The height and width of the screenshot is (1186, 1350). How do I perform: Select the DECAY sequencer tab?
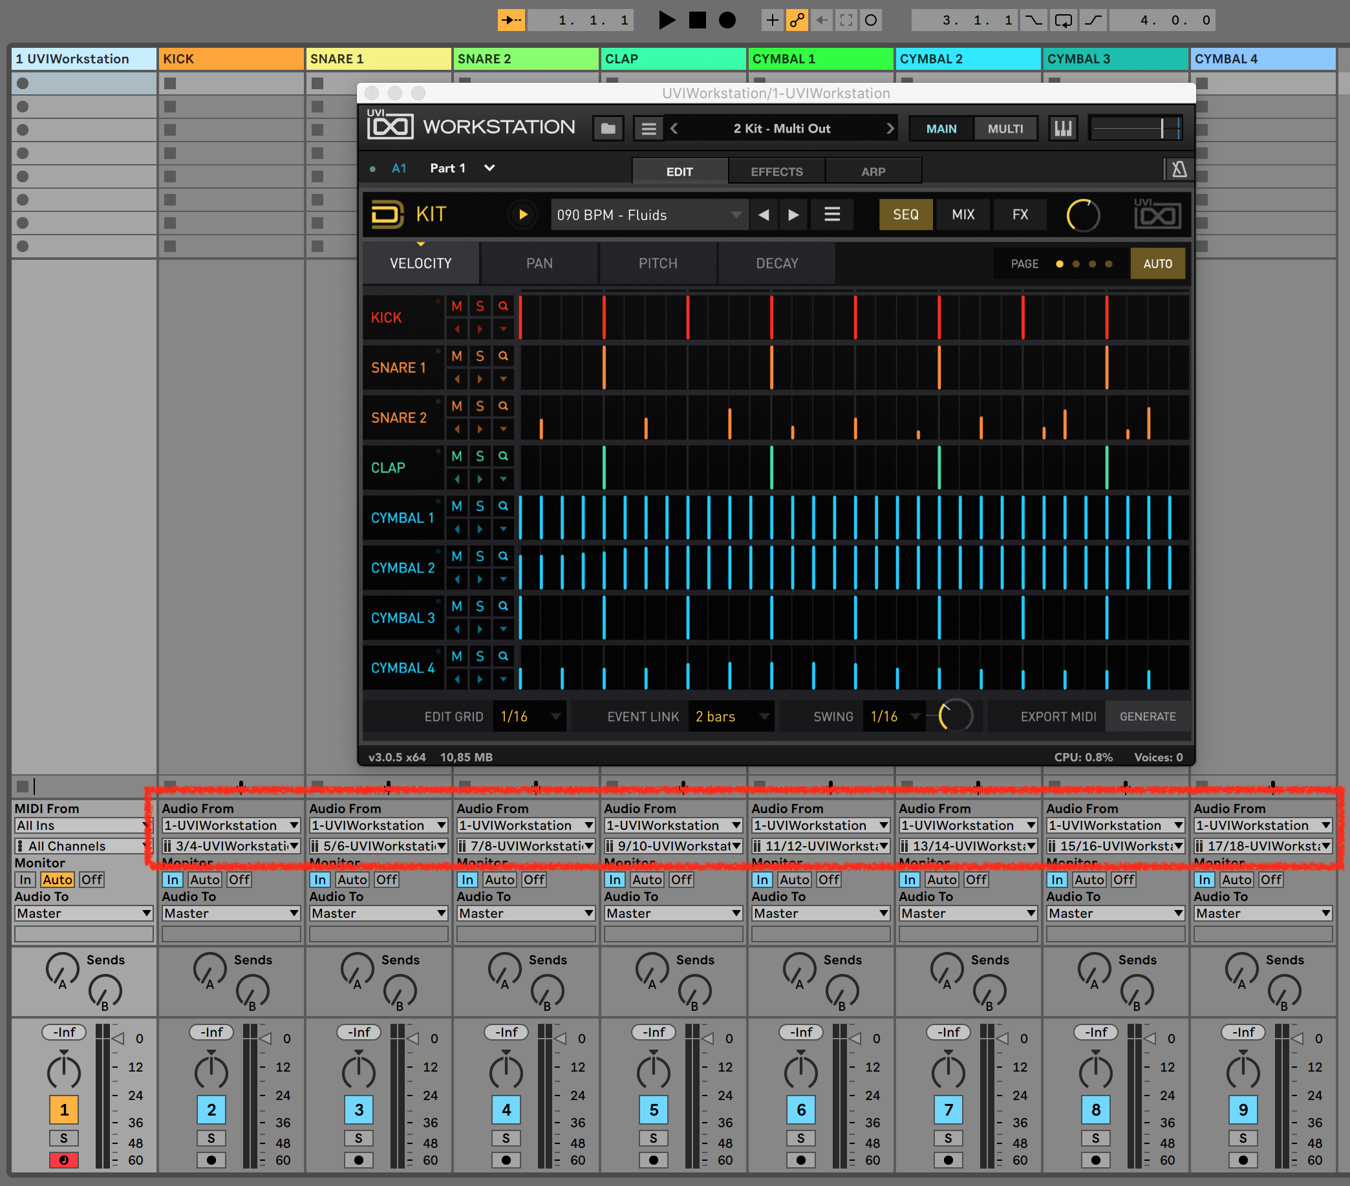tap(777, 264)
